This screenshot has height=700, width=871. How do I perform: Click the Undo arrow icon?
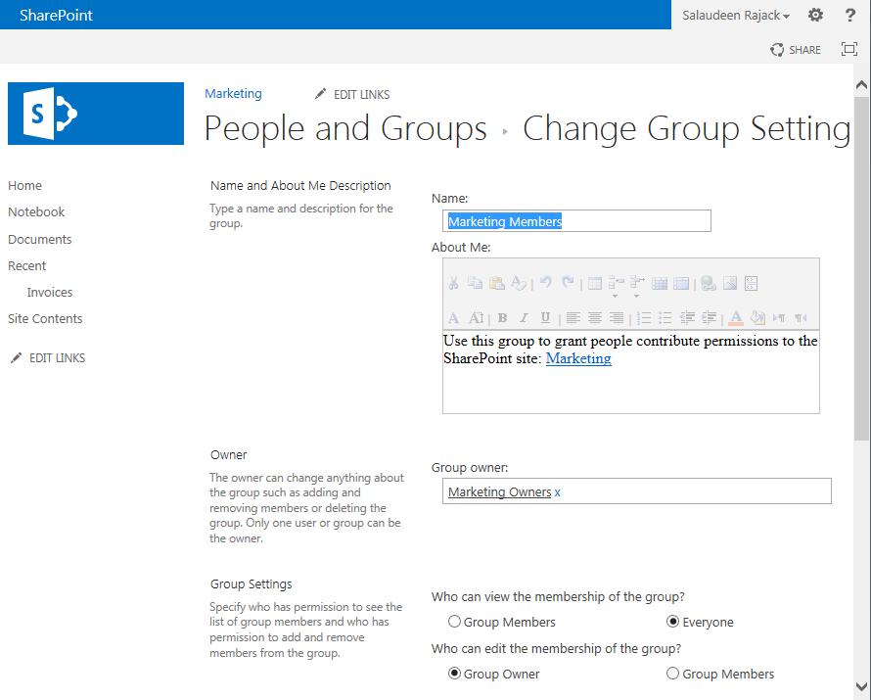546,283
